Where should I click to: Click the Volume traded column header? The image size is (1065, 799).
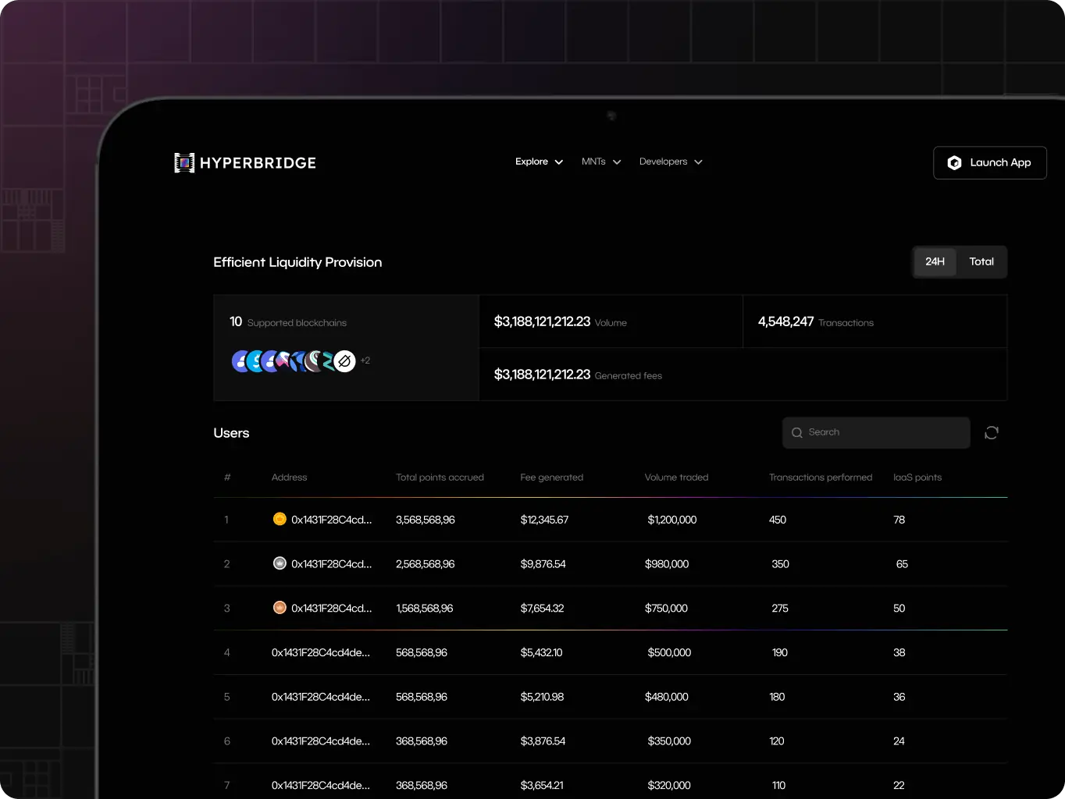click(676, 477)
